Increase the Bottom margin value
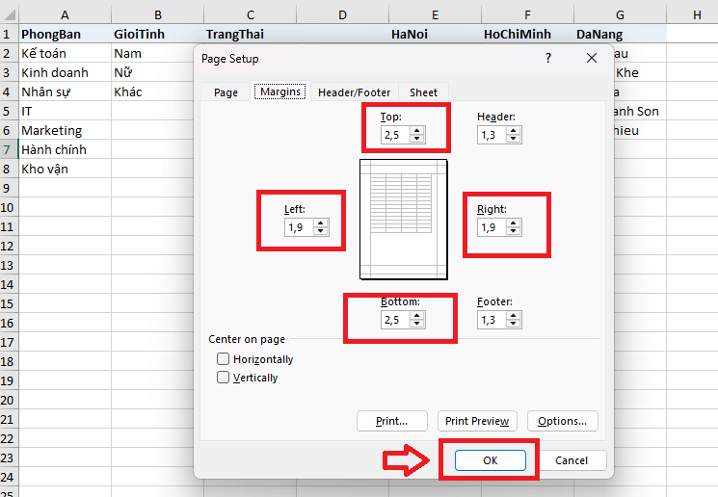This screenshot has height=497, width=718. click(x=417, y=316)
